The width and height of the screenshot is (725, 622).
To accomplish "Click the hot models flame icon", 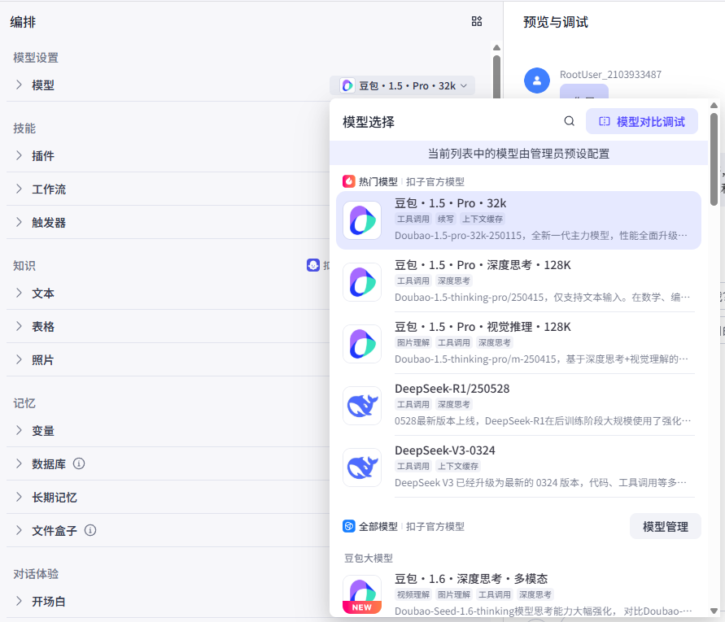I will [x=348, y=181].
